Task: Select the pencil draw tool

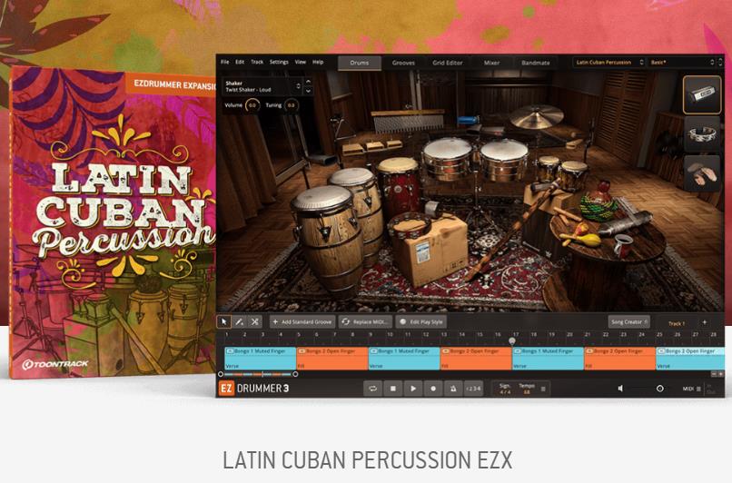Action: click(239, 321)
